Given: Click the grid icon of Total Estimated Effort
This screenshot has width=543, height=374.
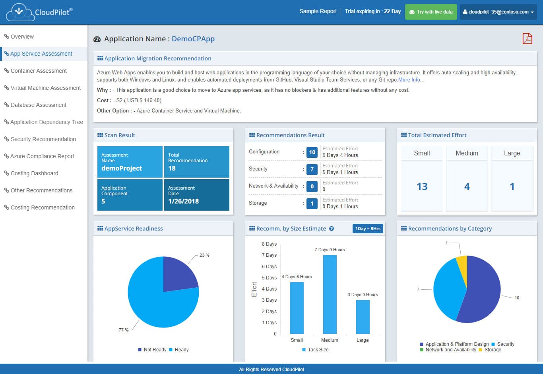Looking at the screenshot, I should point(404,135).
